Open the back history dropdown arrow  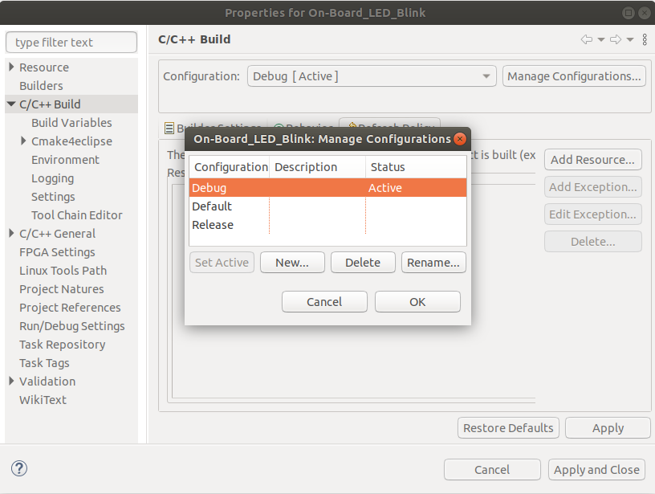click(x=600, y=39)
